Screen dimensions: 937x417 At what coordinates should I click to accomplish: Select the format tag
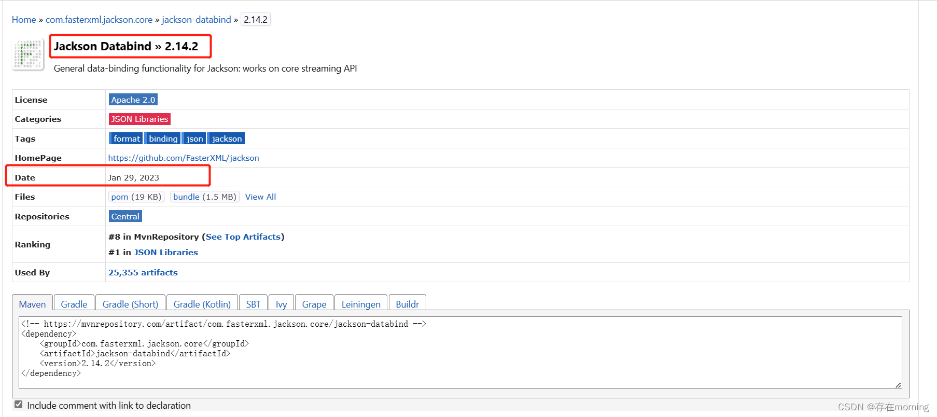(x=126, y=138)
